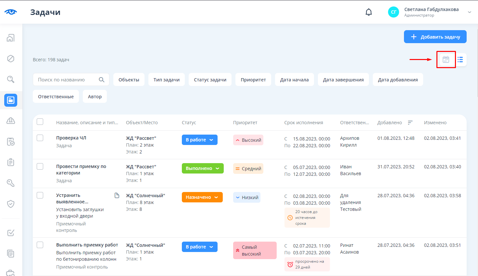This screenshot has width=478, height=276.
Task: Open the notifications bell
Action: coord(369,12)
